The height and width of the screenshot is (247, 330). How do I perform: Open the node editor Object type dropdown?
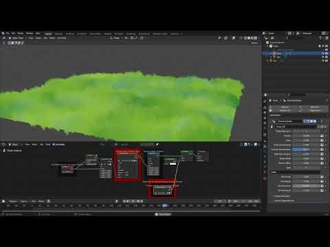15,145
